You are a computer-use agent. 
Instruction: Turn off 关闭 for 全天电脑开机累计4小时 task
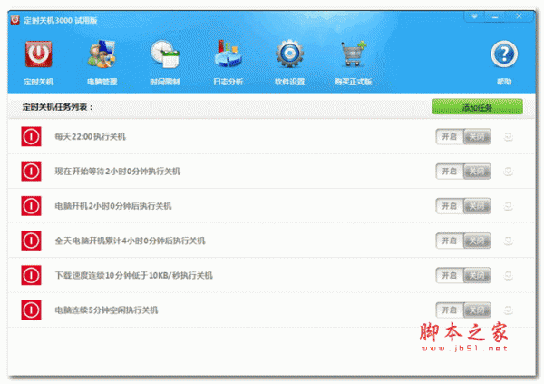point(477,241)
